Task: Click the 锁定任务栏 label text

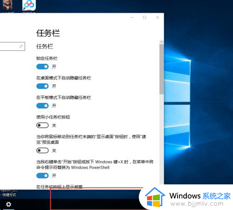Action: (47, 58)
